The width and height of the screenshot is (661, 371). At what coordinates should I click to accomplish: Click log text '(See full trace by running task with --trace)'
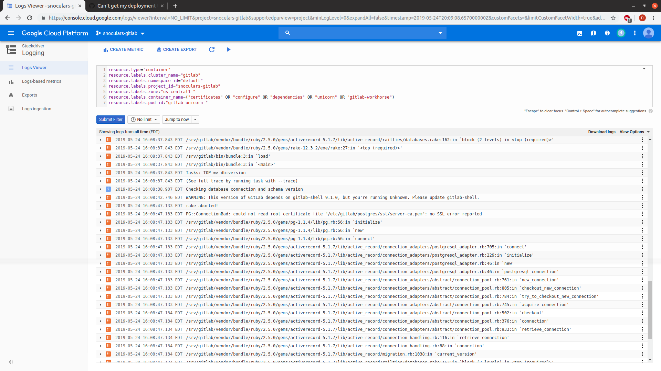pos(242,181)
